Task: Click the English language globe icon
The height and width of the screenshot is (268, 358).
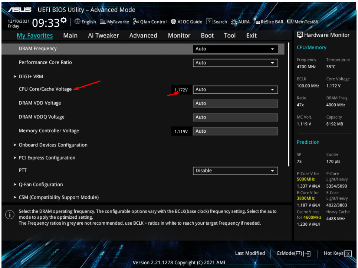Action: coord(78,21)
